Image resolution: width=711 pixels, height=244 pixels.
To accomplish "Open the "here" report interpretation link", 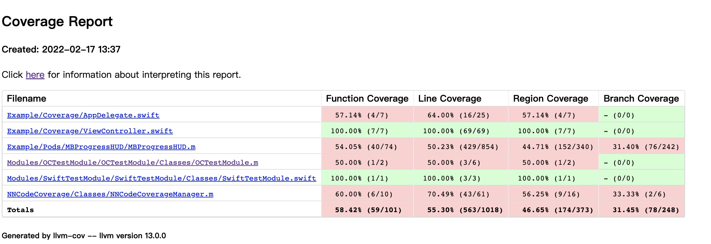I will click(35, 75).
